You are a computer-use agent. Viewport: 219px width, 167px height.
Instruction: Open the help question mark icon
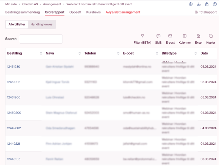[215, 4]
